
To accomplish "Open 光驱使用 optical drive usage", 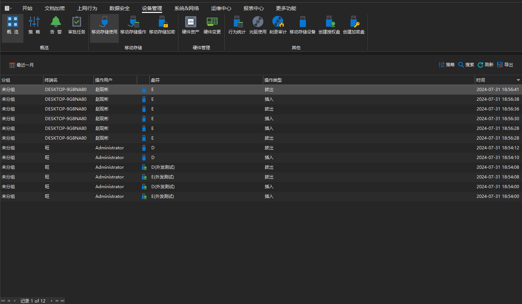I will coord(258,25).
